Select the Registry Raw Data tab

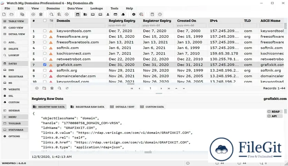click(49, 107)
